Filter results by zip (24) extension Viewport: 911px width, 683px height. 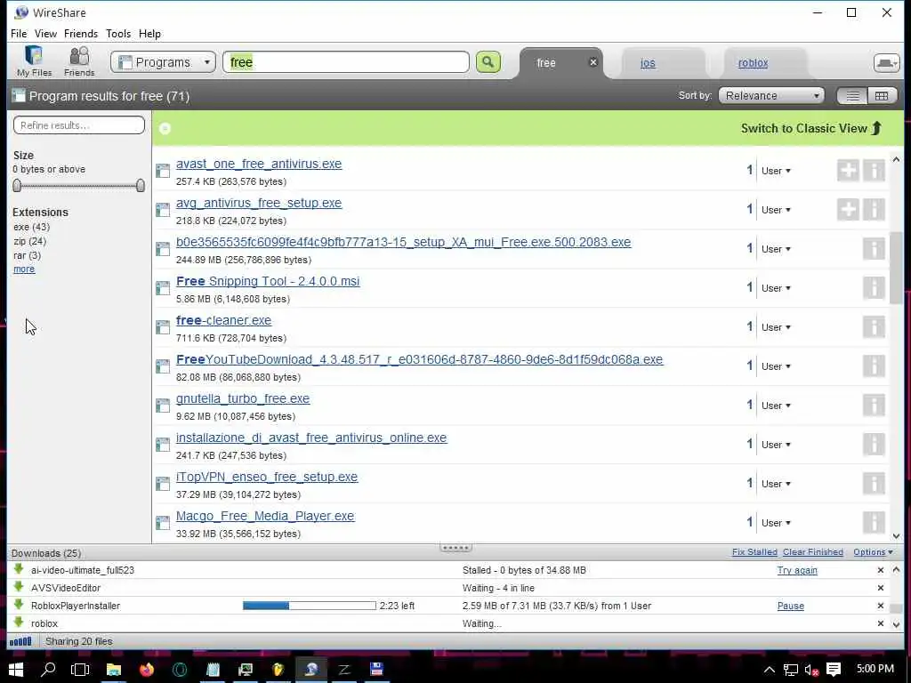(29, 241)
